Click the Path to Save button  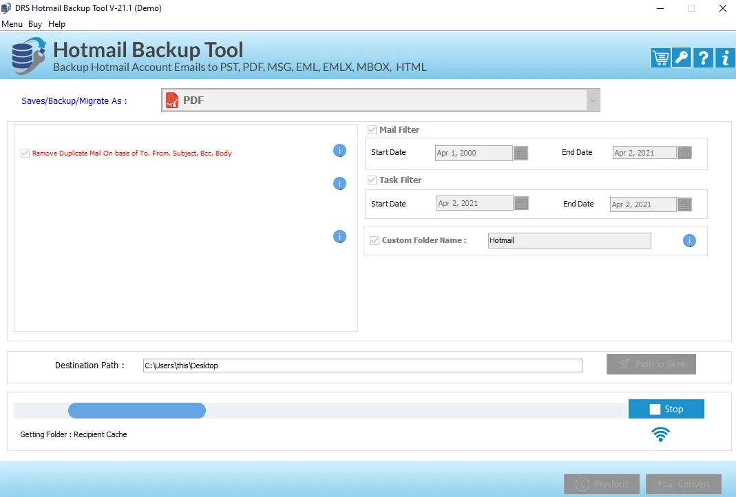coord(651,364)
